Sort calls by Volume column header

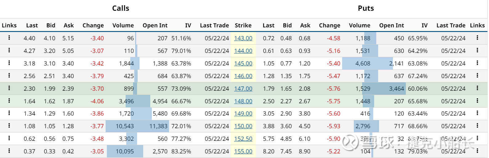pyautogui.click(x=123, y=26)
